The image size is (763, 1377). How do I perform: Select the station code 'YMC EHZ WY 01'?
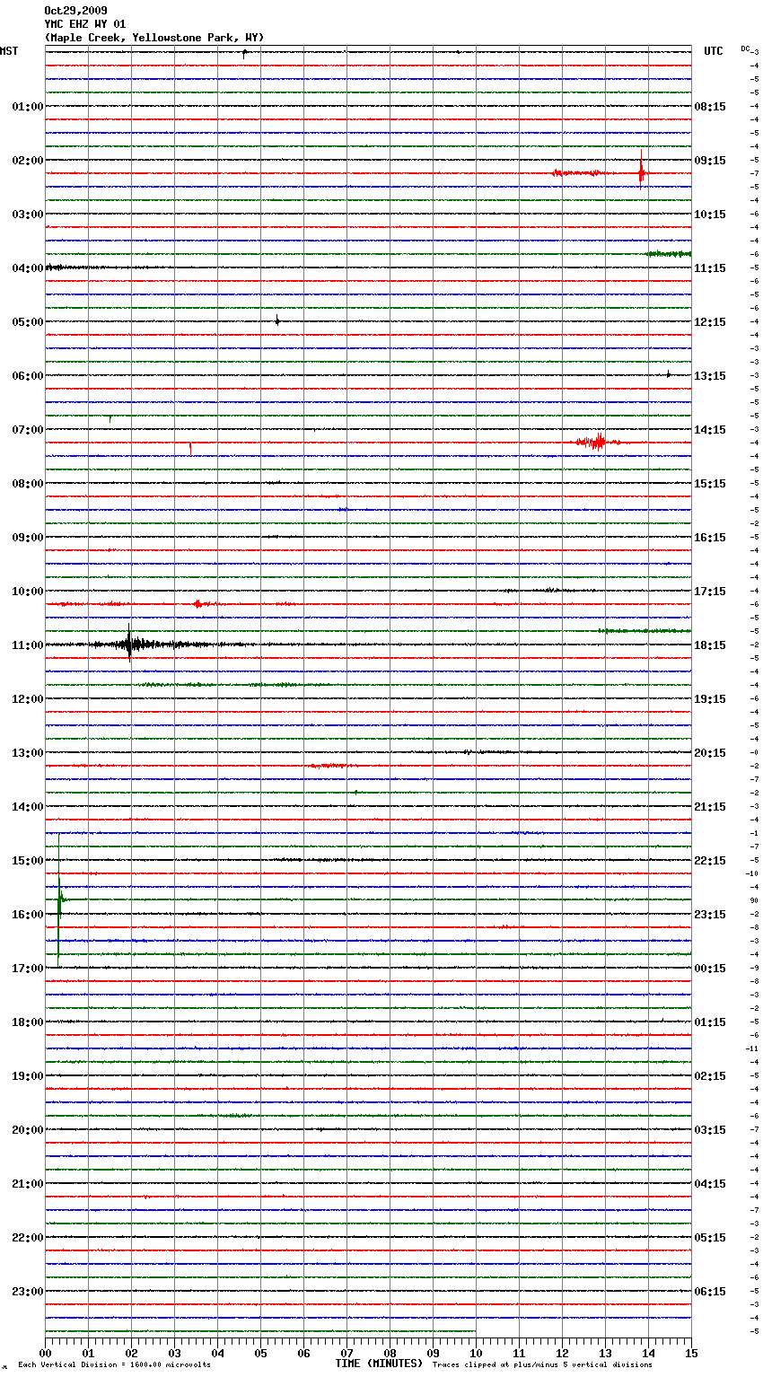85,24
